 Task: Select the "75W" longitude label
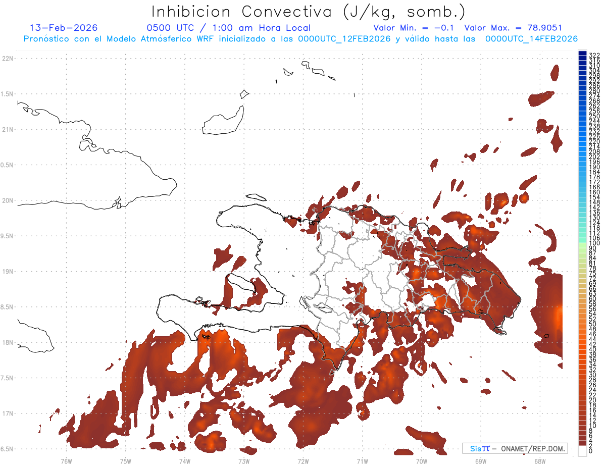(126, 461)
